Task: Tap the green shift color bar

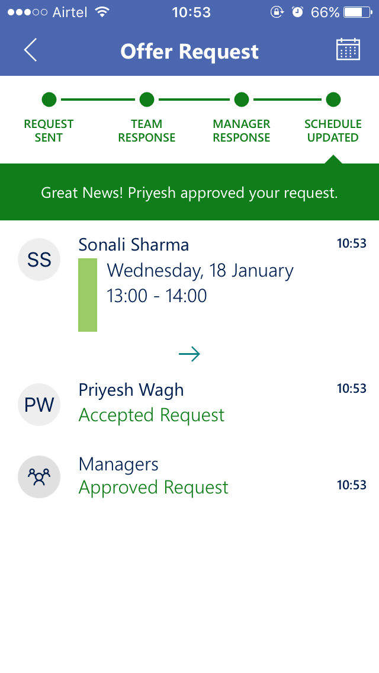Action: point(88,294)
